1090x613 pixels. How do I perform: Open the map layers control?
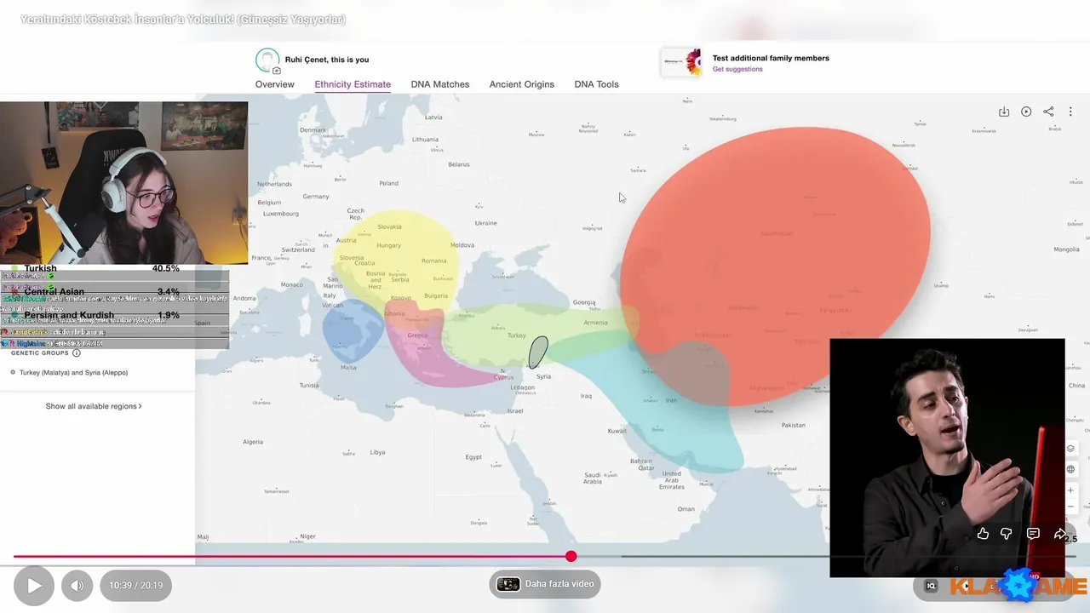click(x=1071, y=449)
